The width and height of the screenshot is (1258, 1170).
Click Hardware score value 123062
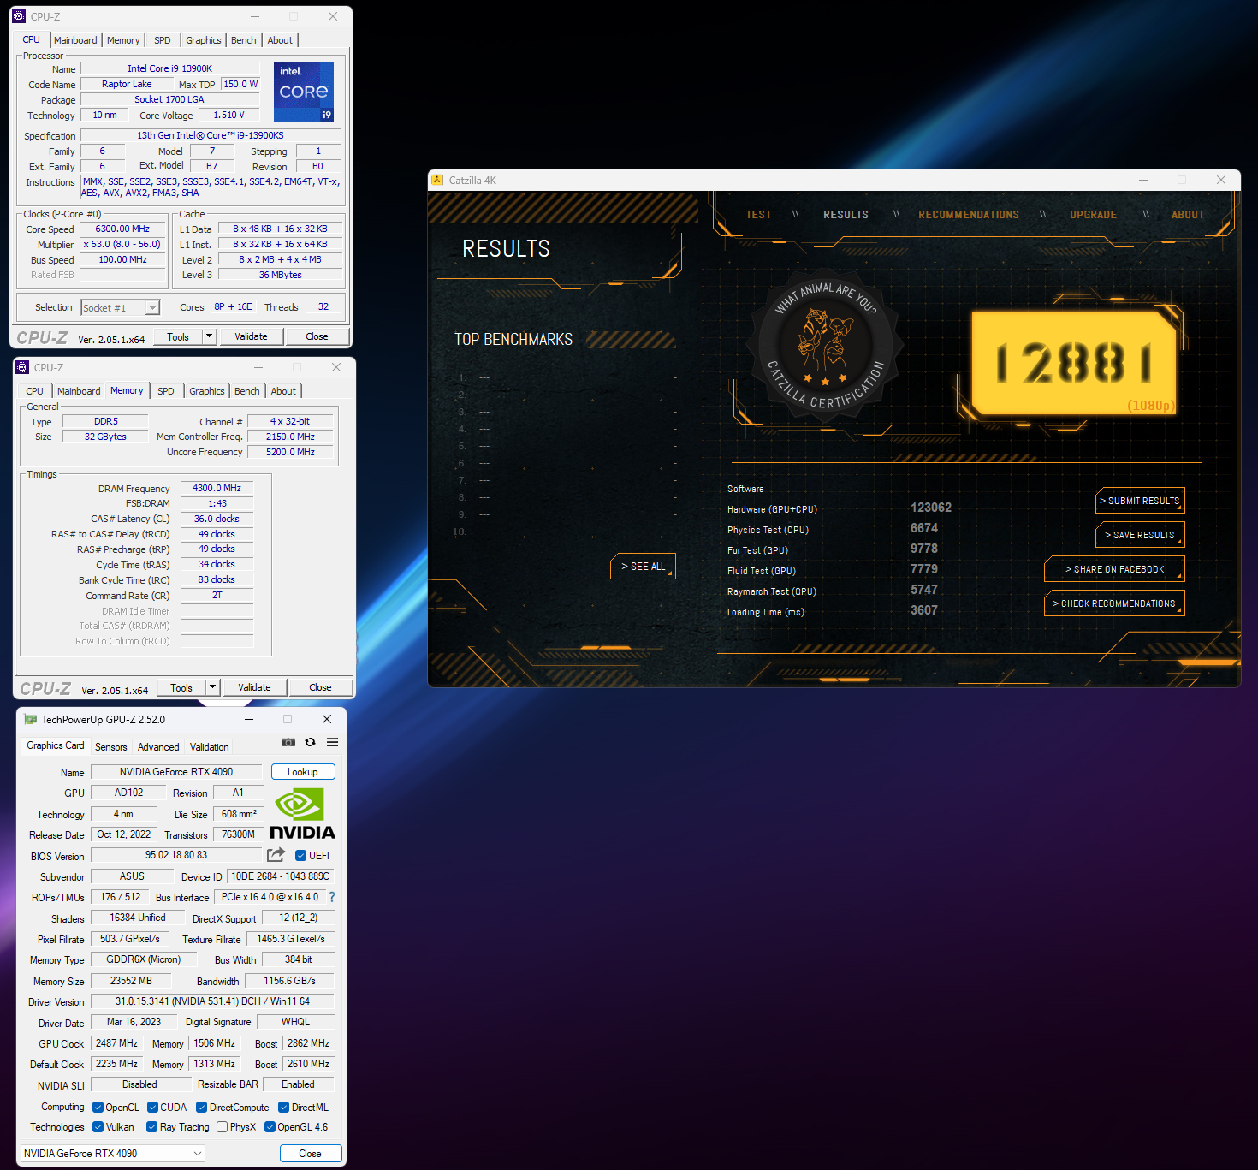[x=931, y=508]
